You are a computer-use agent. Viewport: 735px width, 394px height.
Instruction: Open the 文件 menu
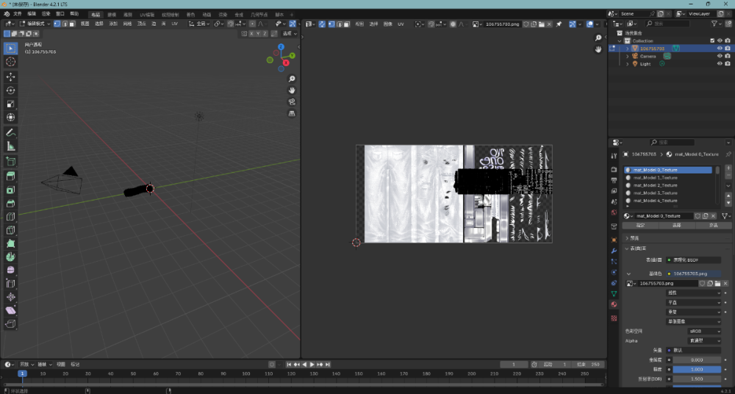[x=17, y=14]
